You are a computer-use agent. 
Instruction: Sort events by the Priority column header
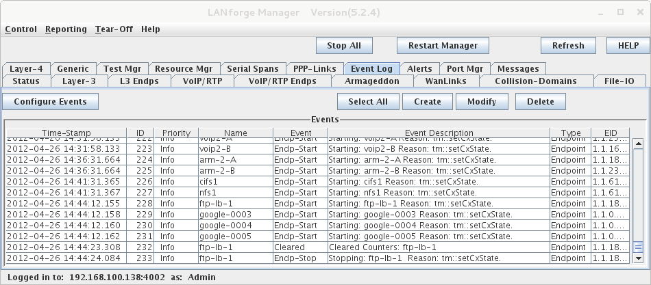[x=176, y=133]
